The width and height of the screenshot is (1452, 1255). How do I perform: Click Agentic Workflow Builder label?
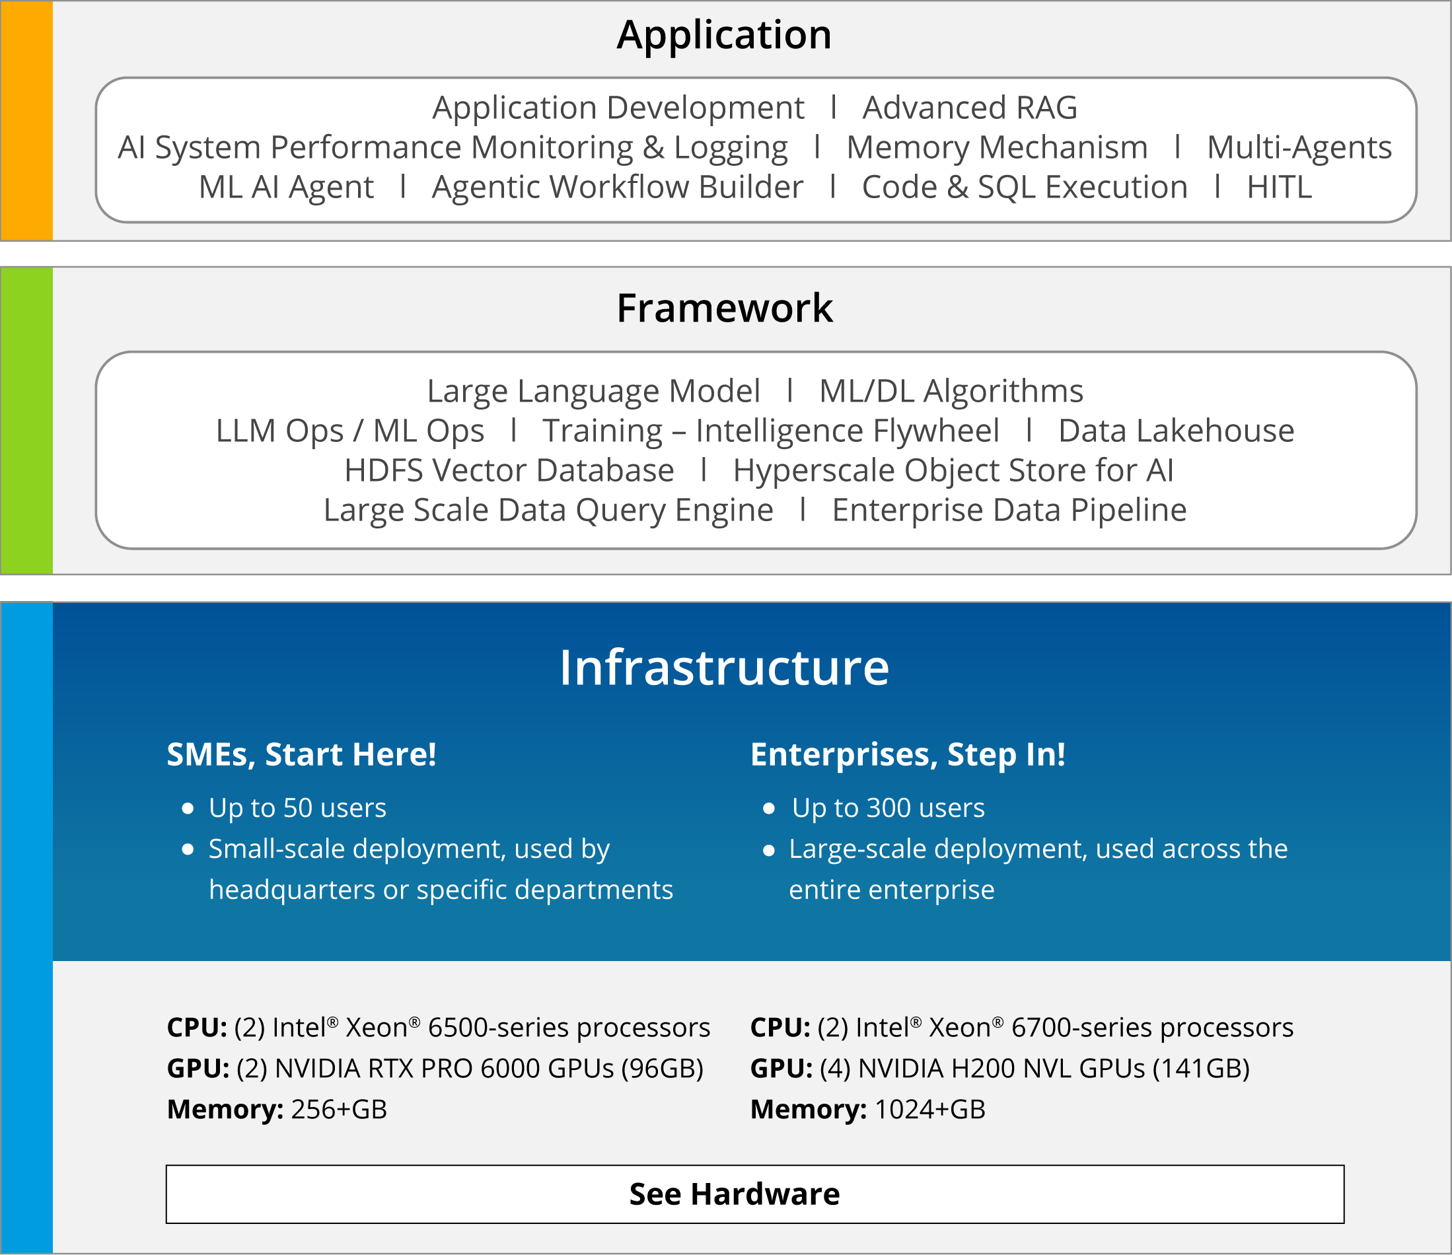pos(618,188)
